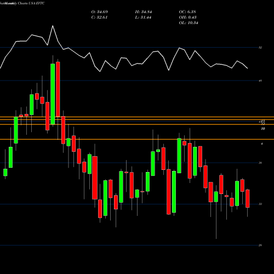Click the 36 price axis label
Image resolution: width=274 pixels, height=274 pixels.
[x=260, y=163]
